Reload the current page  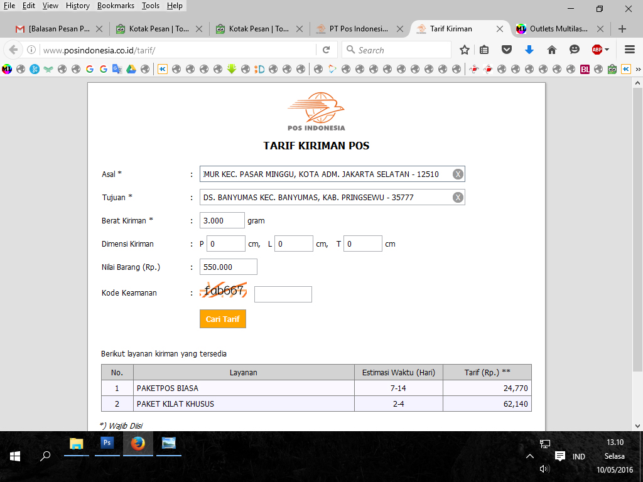coord(327,50)
